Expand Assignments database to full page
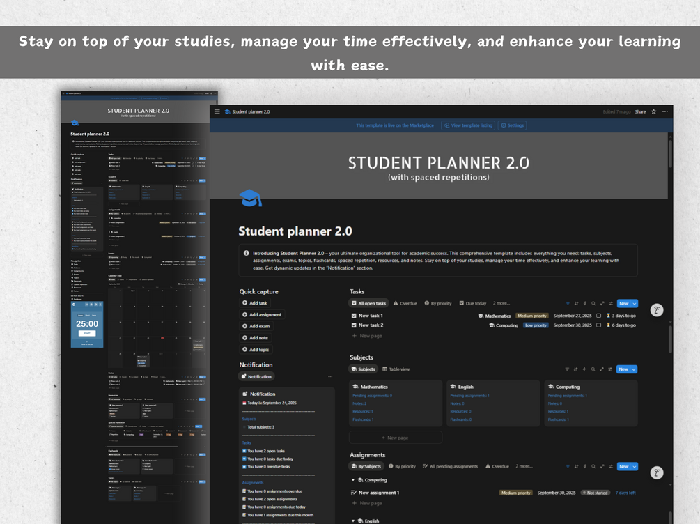This screenshot has width=700, height=524. click(x=602, y=466)
